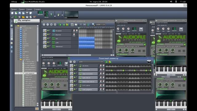Open the Сервис menu

pyautogui.click(x=29, y=9)
